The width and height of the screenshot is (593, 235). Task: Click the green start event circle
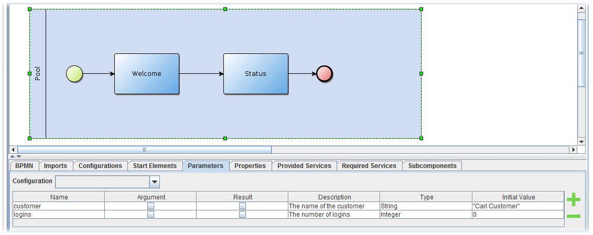click(74, 74)
